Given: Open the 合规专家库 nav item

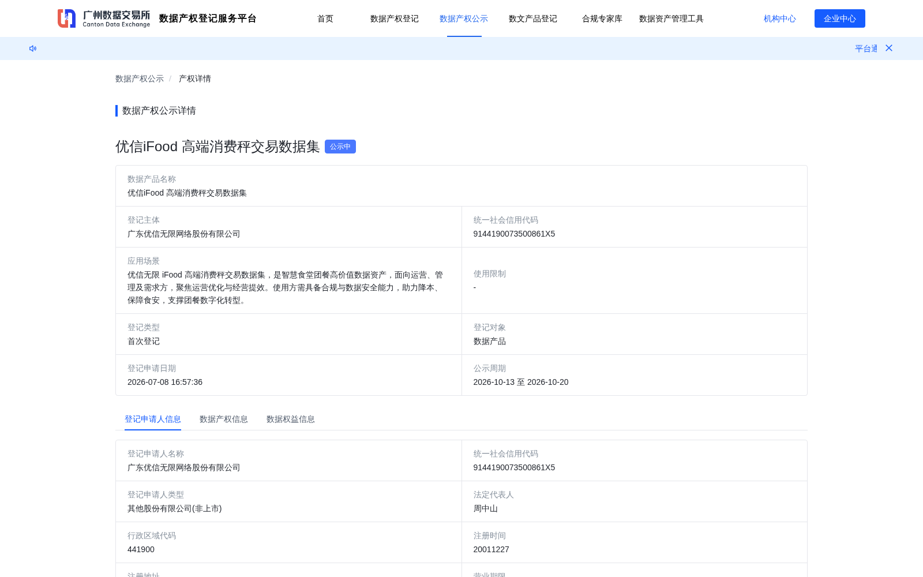Looking at the screenshot, I should [x=602, y=18].
